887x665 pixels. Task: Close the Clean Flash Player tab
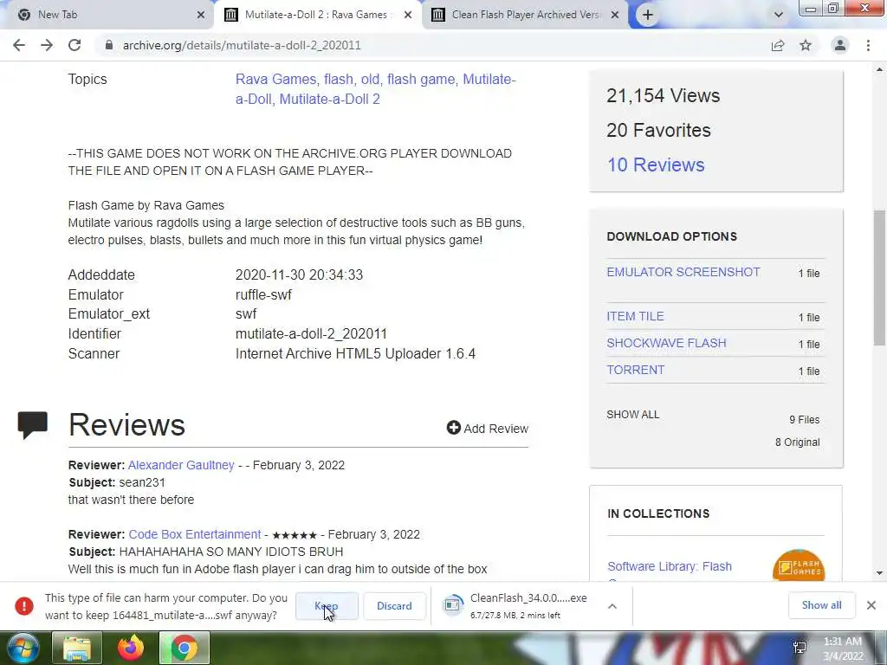coord(615,15)
